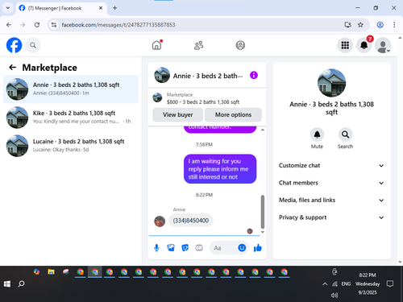The width and height of the screenshot is (403, 302).
Task: Click ENG language indicator in tray
Action: [346, 283]
